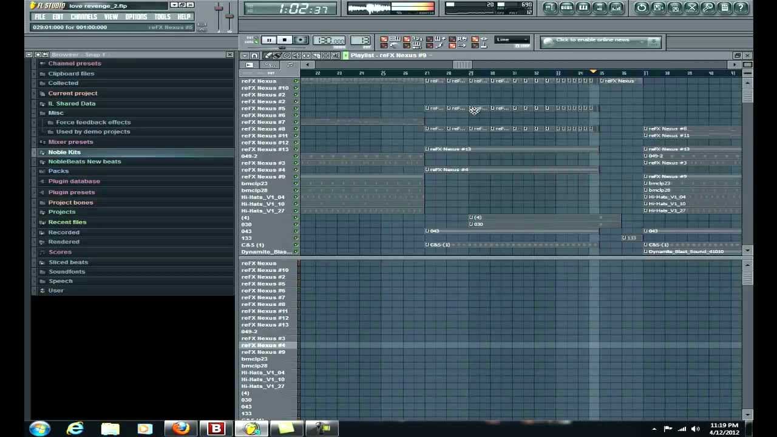Open the Mixer icon
The width and height of the screenshot is (777, 437).
[x=616, y=7]
